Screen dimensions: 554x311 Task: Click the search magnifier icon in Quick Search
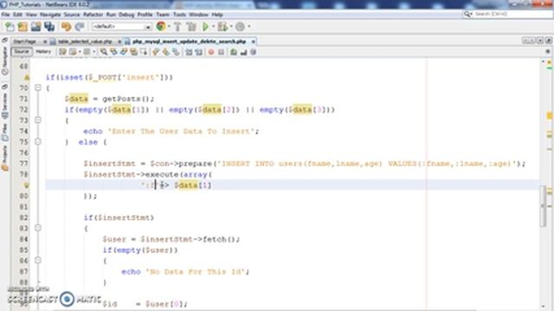[x=467, y=14]
